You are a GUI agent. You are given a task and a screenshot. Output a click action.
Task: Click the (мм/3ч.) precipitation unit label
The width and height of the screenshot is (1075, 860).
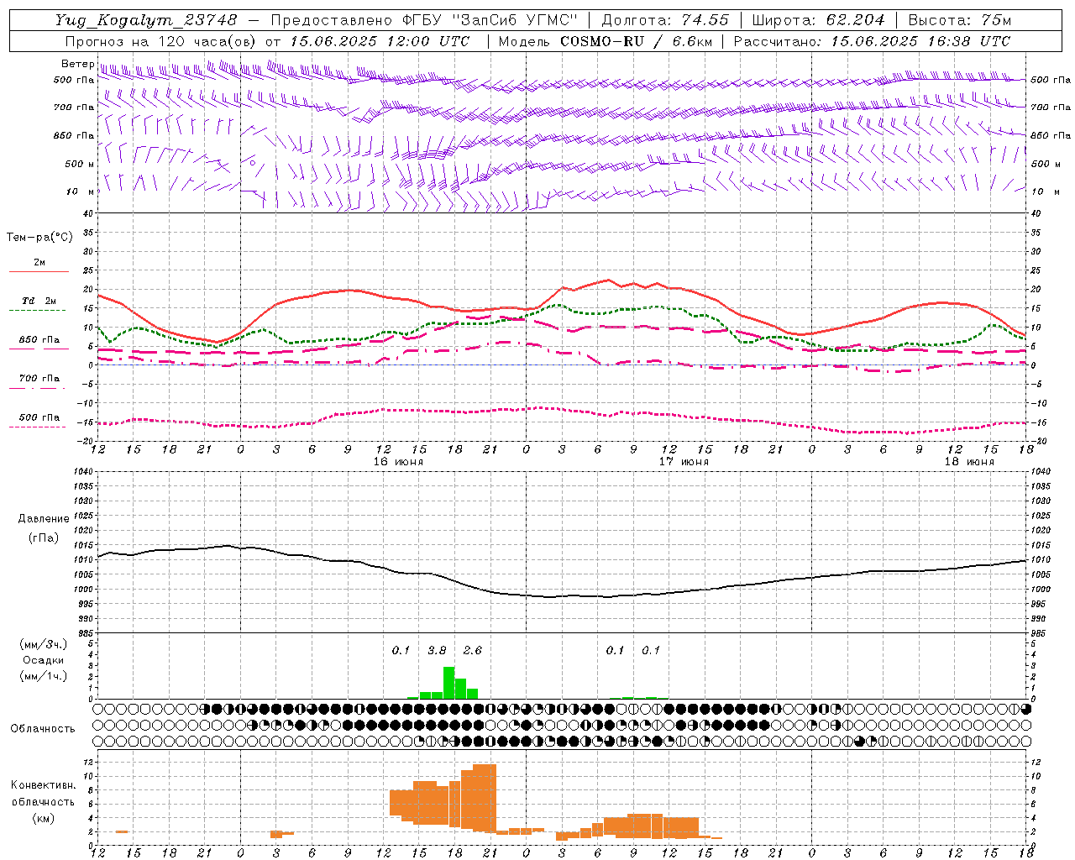click(x=43, y=644)
